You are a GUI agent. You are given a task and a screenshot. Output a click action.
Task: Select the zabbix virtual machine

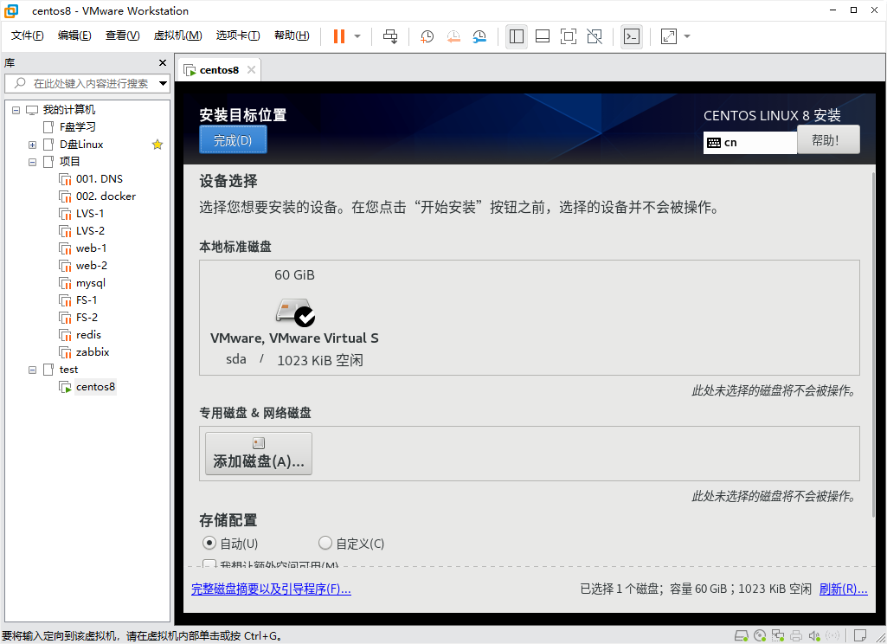coord(93,352)
